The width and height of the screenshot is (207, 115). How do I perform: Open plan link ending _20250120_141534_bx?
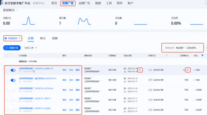36,88
